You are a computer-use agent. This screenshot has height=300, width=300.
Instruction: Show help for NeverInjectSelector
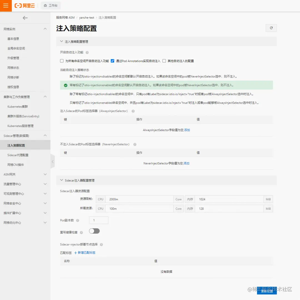pos(135,144)
